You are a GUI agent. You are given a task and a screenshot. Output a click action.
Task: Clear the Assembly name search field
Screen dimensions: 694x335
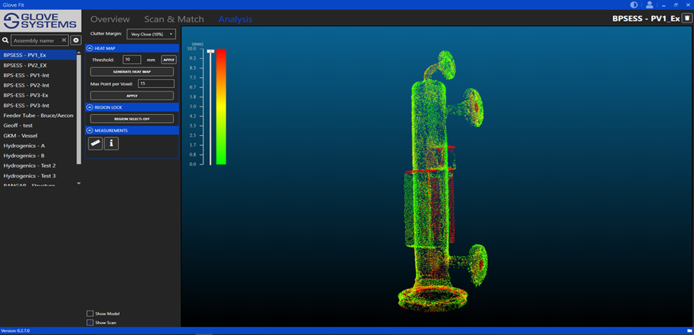click(64, 41)
